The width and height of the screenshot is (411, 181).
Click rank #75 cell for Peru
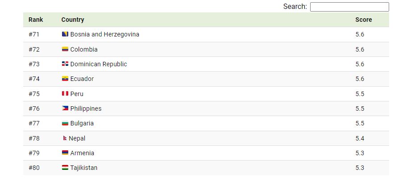click(x=34, y=94)
